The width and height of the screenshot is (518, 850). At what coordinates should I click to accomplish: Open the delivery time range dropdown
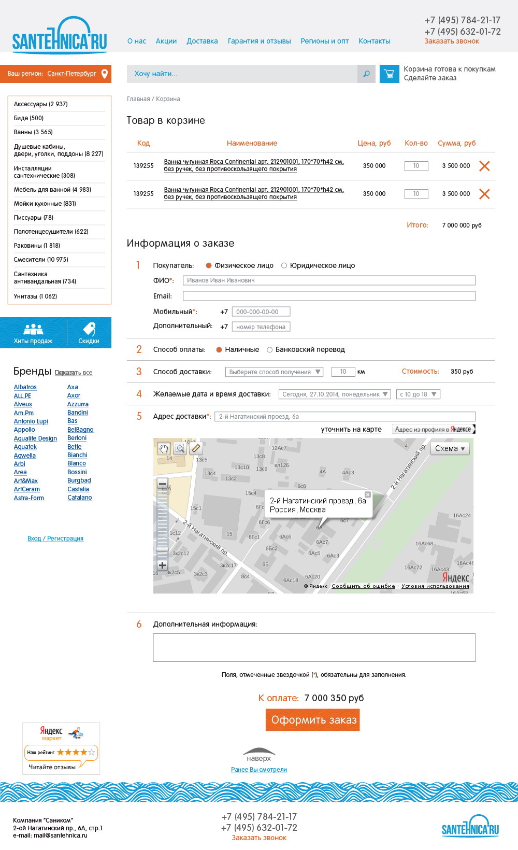click(x=418, y=394)
